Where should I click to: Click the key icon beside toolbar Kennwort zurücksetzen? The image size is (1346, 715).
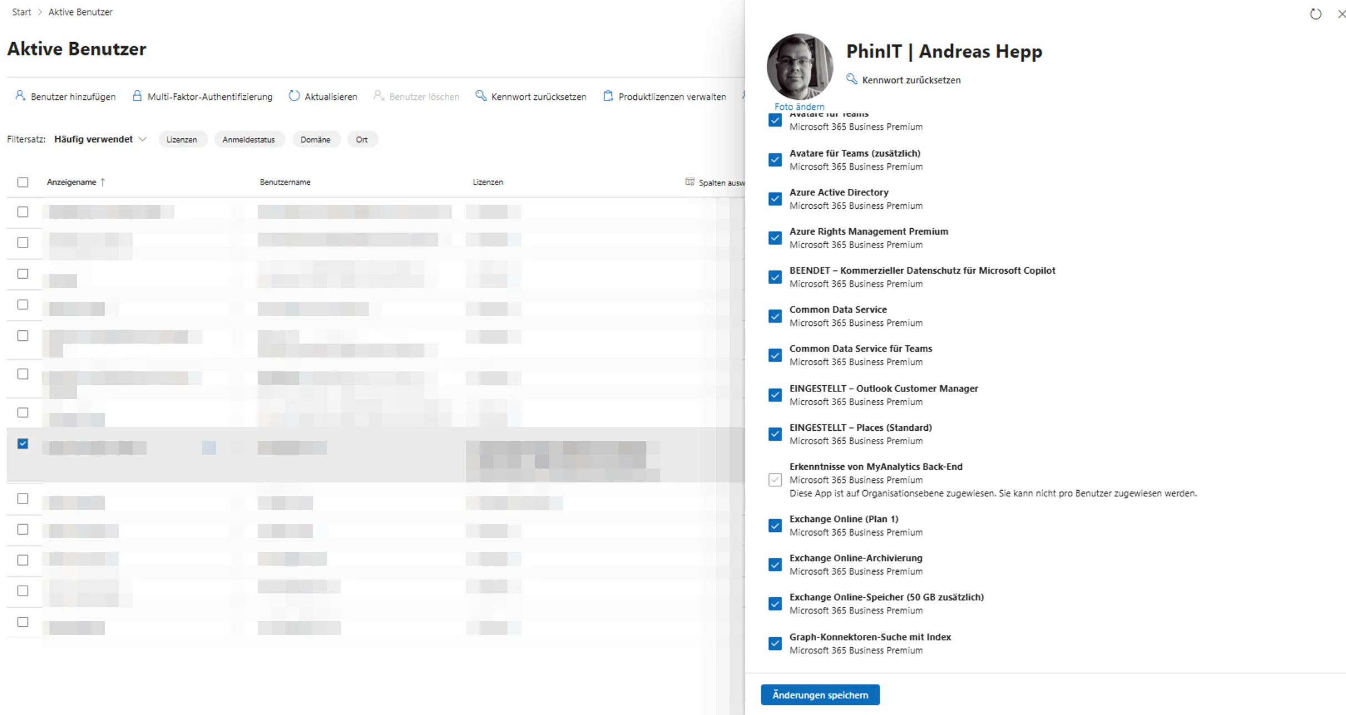coord(481,95)
